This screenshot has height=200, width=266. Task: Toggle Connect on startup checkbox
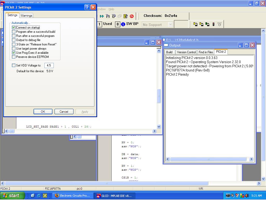point(14,28)
